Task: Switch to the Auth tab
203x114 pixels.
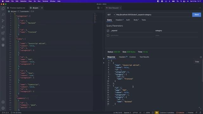Action: tap(128, 20)
